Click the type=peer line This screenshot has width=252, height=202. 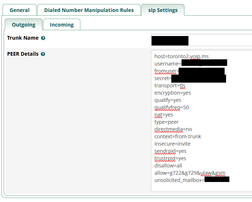point(166,122)
